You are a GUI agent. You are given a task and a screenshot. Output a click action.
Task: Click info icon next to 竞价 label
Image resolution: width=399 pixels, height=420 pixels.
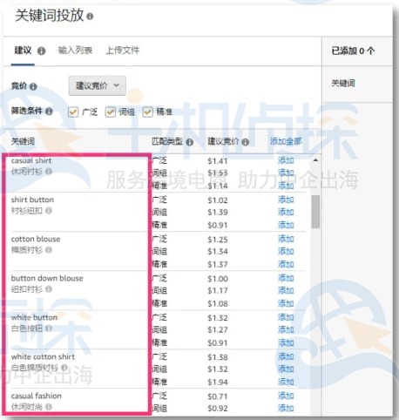tap(33, 86)
